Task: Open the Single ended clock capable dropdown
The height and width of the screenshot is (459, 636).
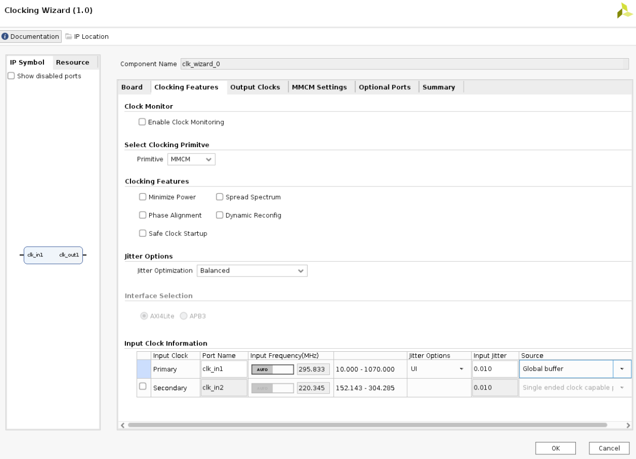Action: (575, 388)
